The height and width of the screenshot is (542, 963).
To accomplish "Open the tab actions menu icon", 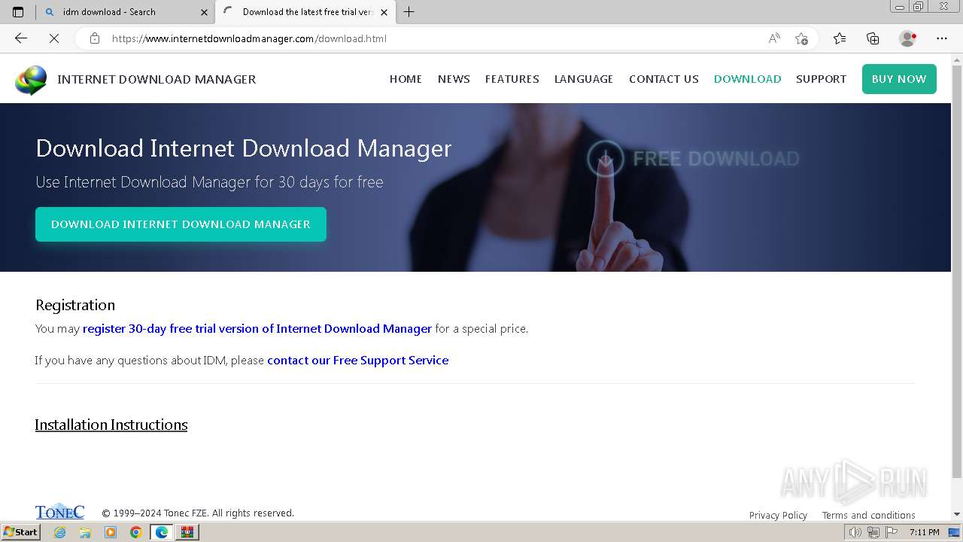I will [18, 11].
